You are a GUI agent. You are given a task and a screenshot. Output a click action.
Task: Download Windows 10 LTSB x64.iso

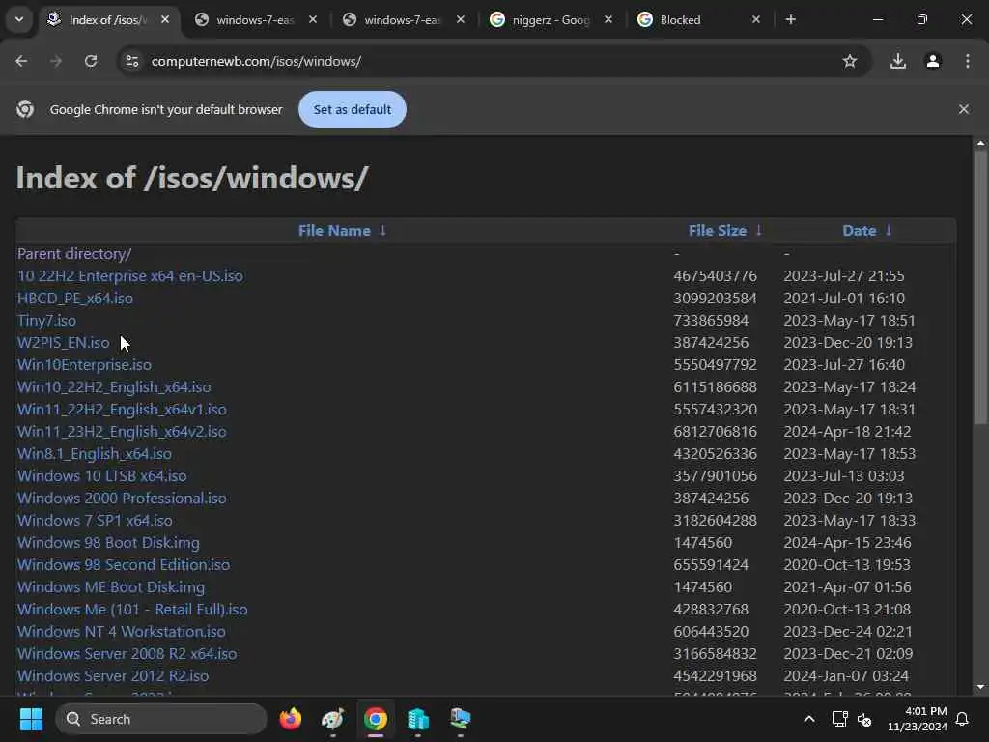(101, 475)
